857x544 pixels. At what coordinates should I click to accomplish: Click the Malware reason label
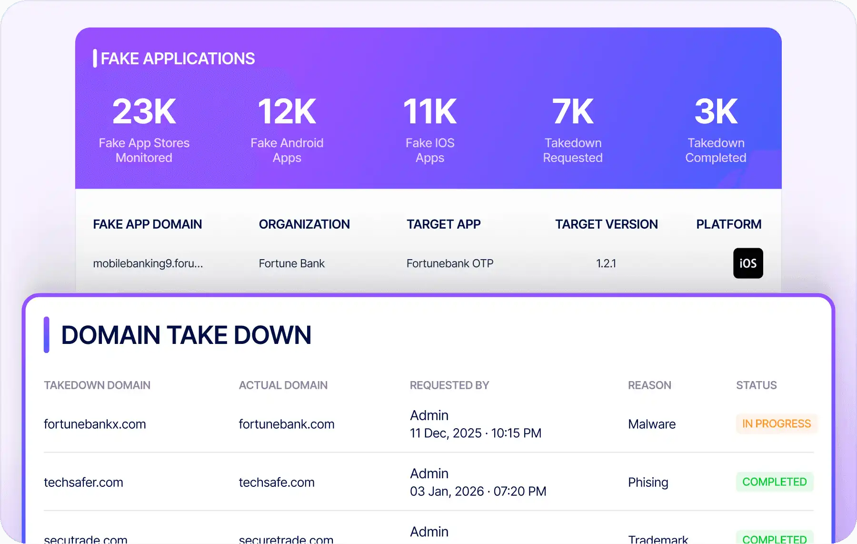pos(652,424)
